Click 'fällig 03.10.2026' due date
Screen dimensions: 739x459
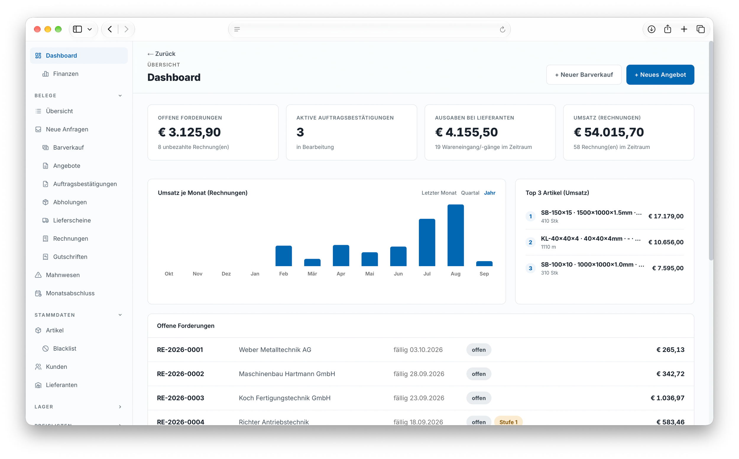pos(418,350)
